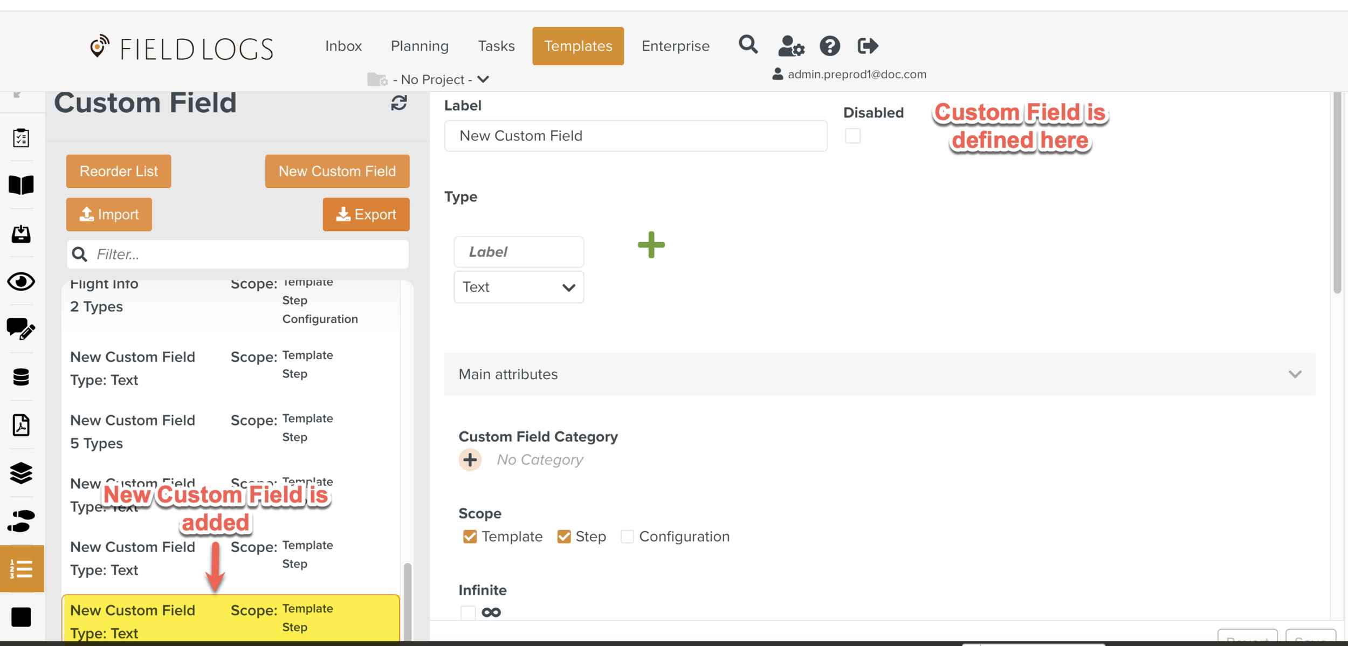
Task: Click the search magnifier icon in header
Action: [x=748, y=45]
